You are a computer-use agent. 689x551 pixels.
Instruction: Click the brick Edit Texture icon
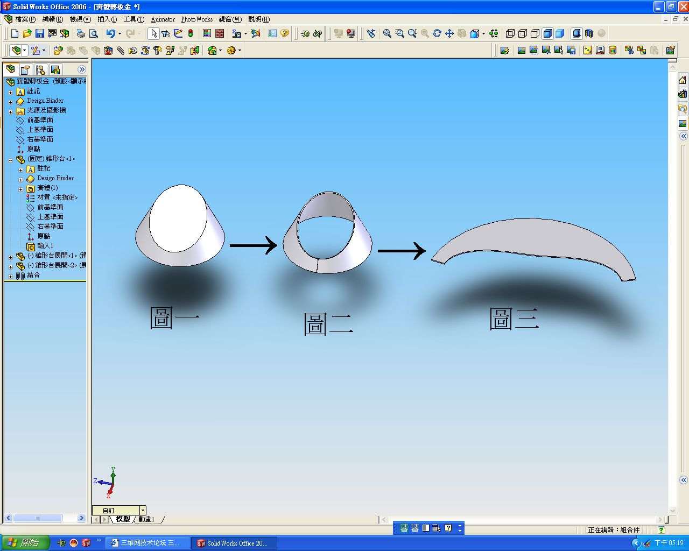click(220, 33)
